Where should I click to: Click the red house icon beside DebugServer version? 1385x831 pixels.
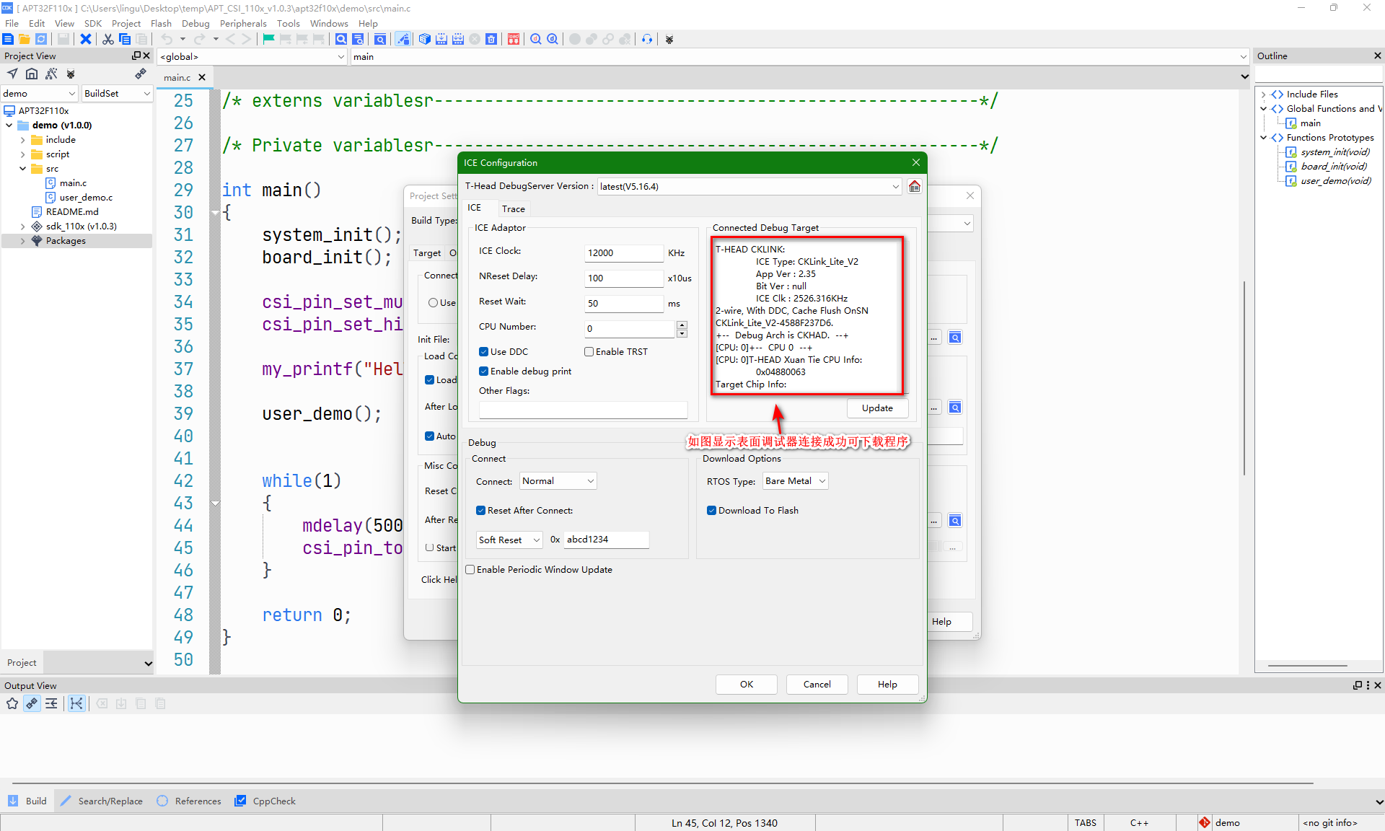915,186
